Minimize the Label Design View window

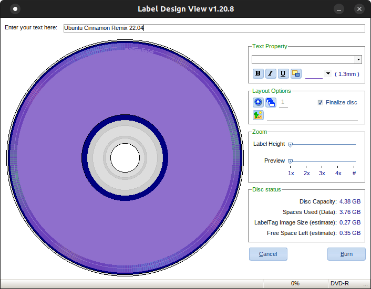coord(340,9)
